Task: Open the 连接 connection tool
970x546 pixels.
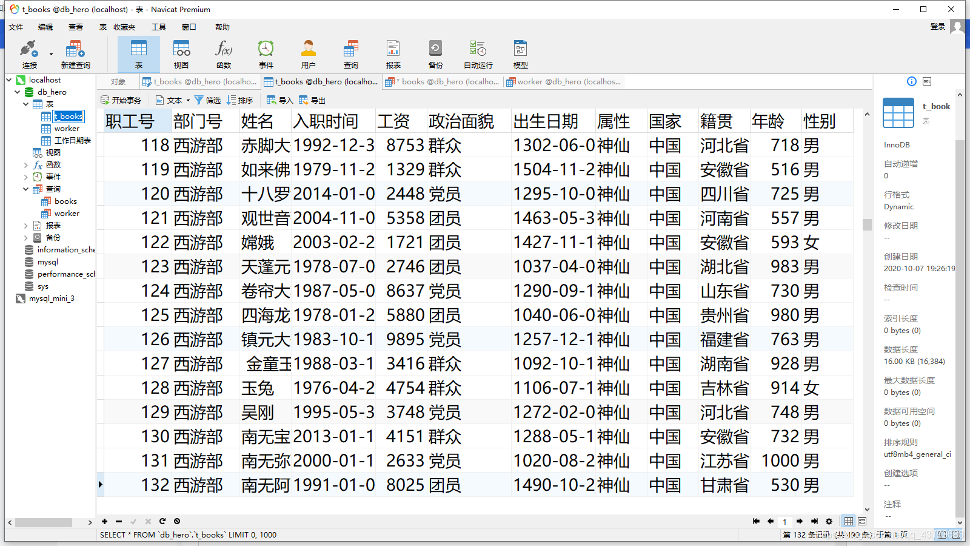Action: tap(28, 54)
